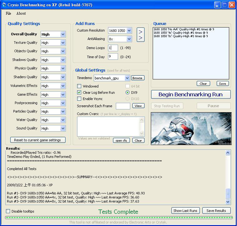Click 'Completed All Tests' result line

22,169
